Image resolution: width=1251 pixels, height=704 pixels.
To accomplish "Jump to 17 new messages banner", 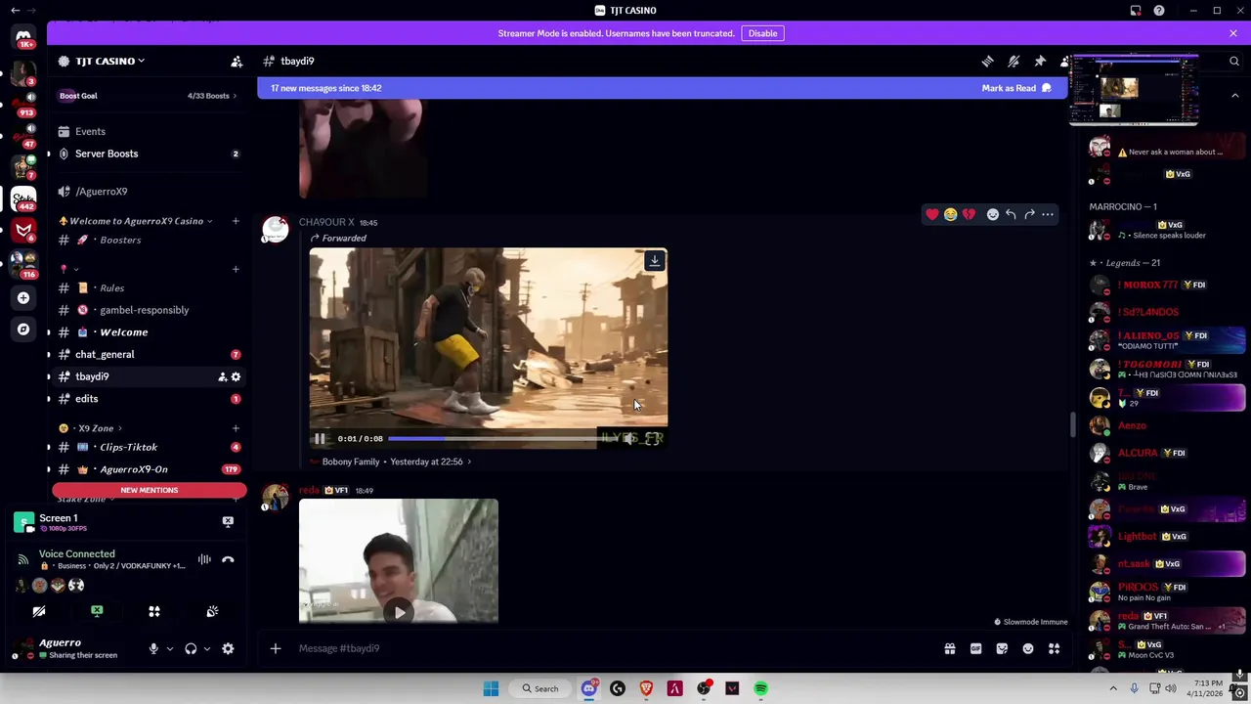I will [x=326, y=88].
